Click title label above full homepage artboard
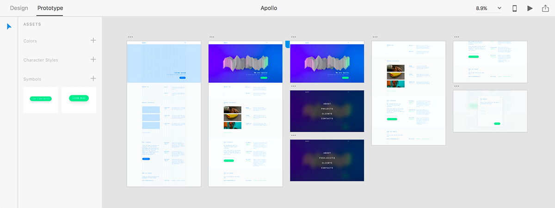This screenshot has height=208, width=555. [x=211, y=37]
